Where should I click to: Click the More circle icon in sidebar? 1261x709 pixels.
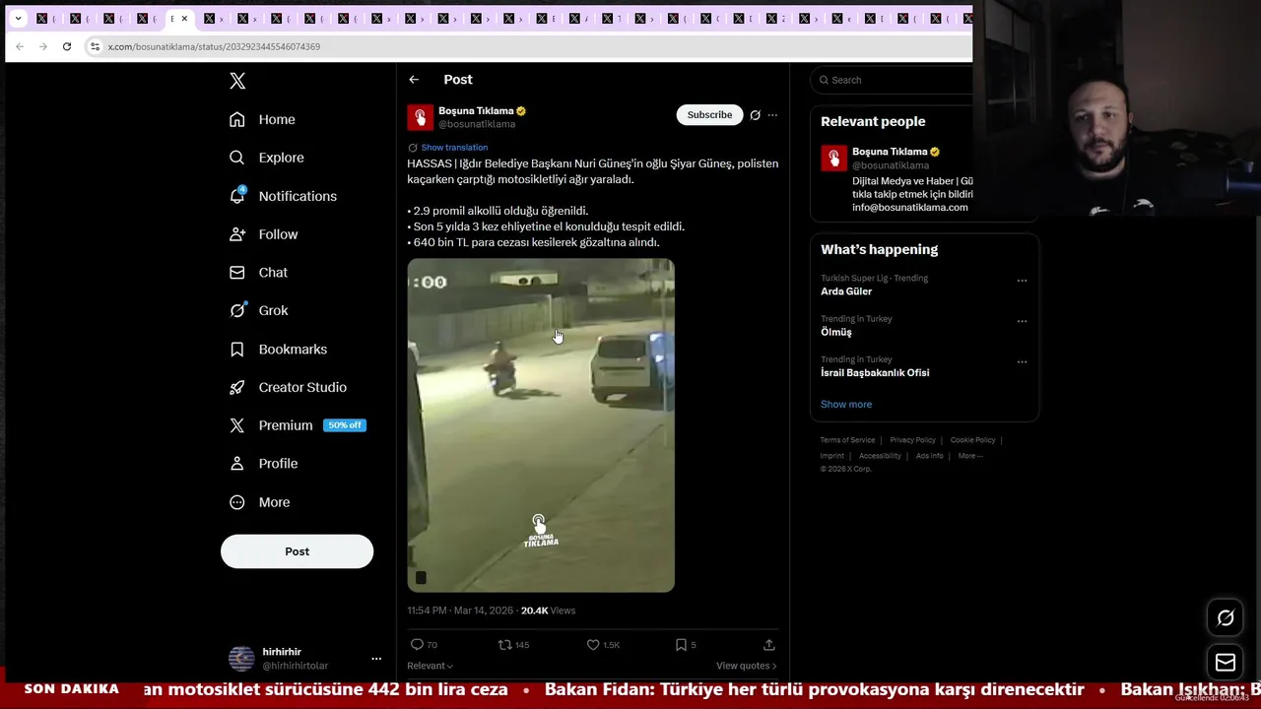point(237,502)
